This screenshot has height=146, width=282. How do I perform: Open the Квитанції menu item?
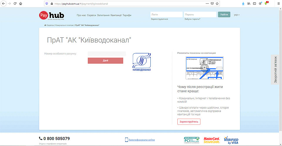116,15
